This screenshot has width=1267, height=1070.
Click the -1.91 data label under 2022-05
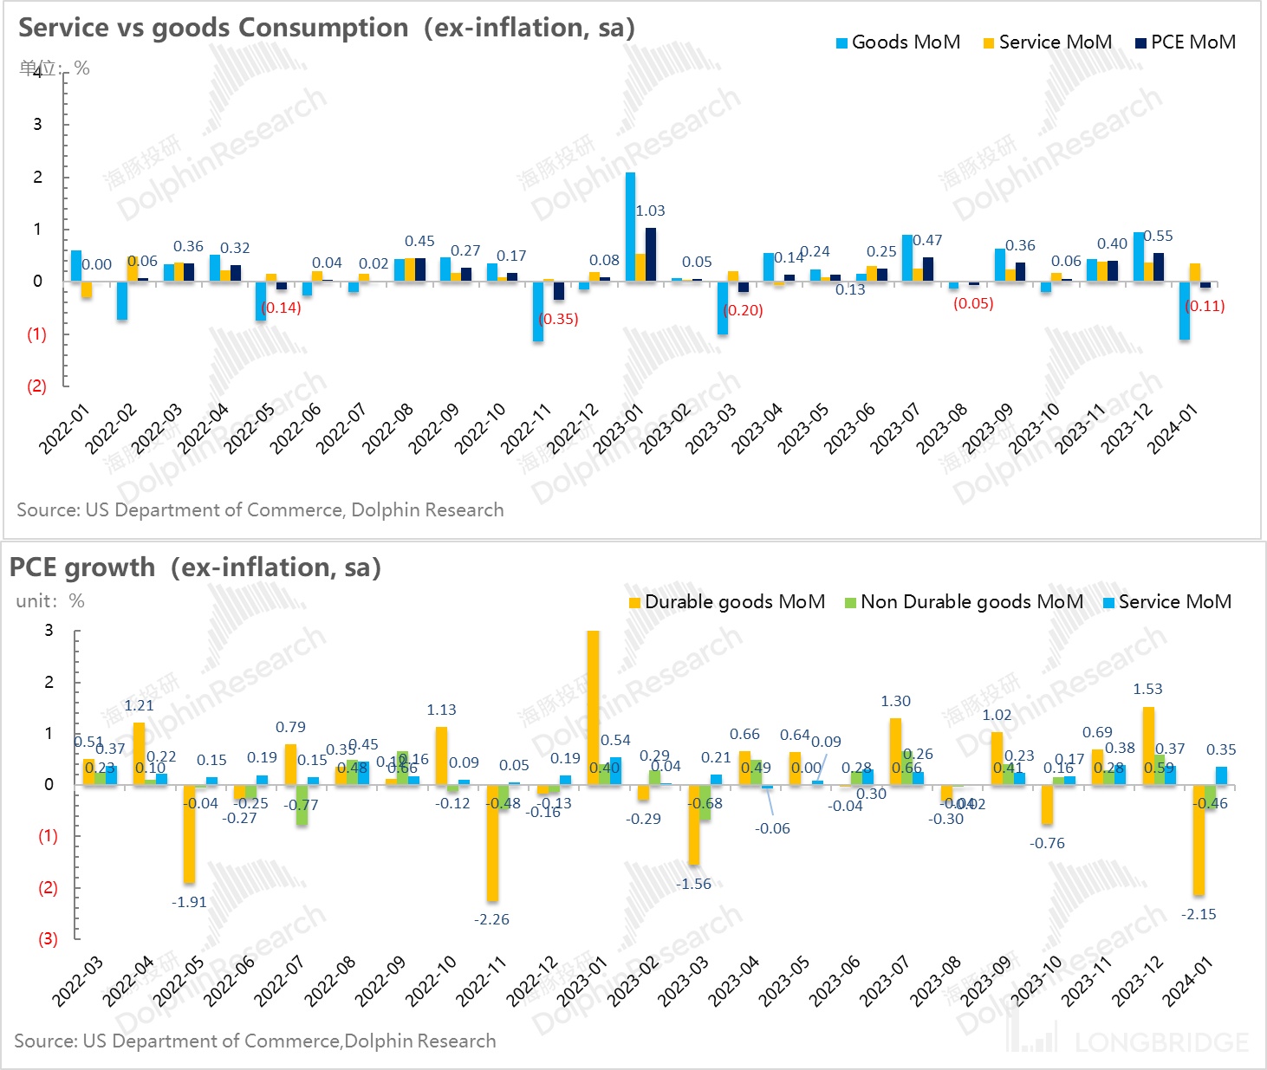(189, 902)
